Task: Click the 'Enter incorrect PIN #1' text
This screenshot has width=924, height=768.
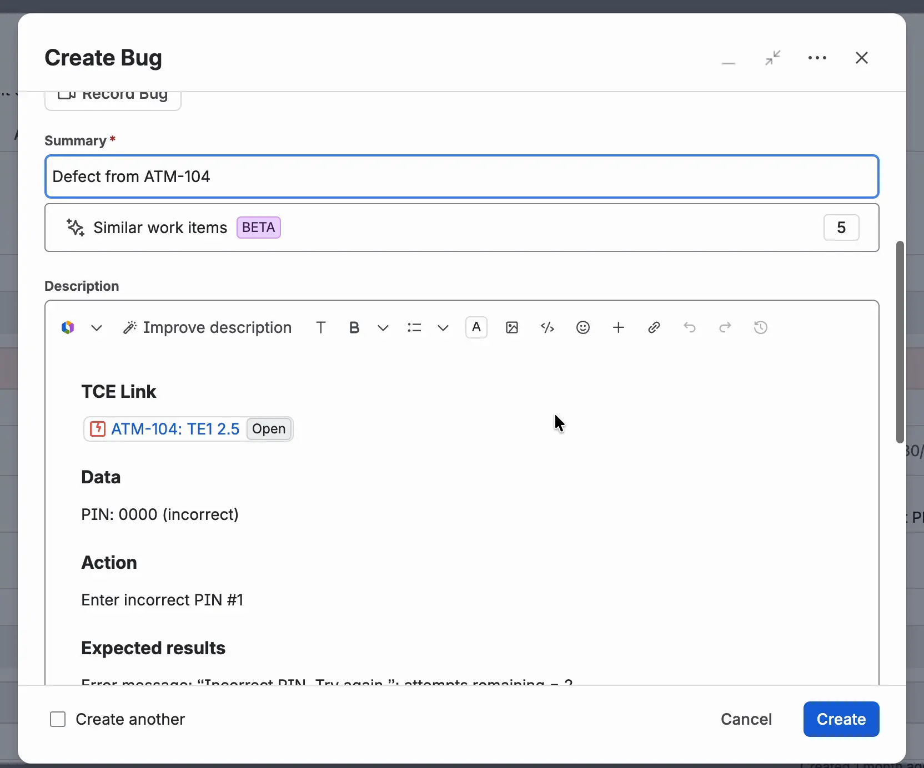Action: click(x=162, y=600)
